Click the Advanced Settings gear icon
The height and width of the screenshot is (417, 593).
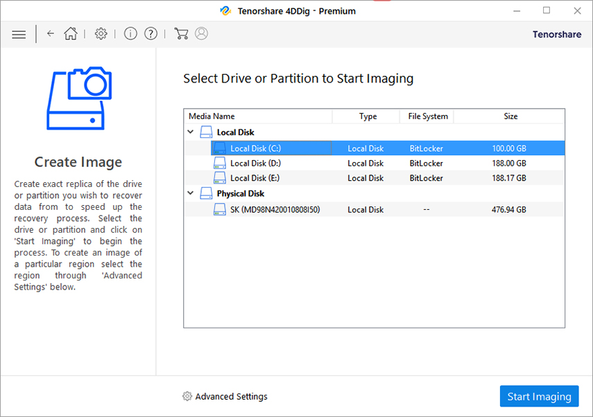(187, 396)
